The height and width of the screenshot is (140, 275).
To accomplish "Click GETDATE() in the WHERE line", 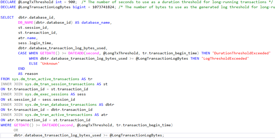I will pyautogui.click(x=24, y=125).
